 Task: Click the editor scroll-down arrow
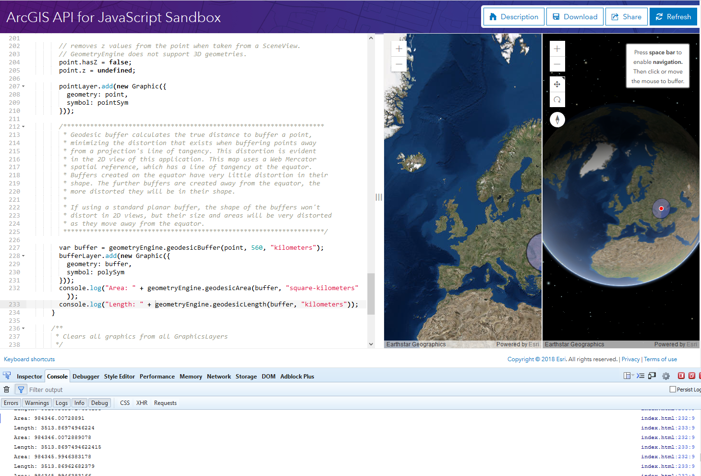[x=371, y=344]
